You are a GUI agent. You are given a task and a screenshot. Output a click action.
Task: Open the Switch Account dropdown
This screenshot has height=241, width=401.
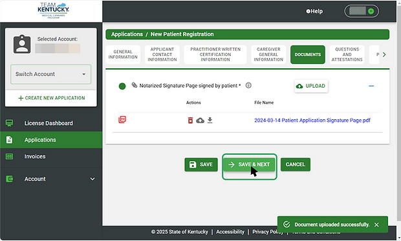(x=50, y=74)
